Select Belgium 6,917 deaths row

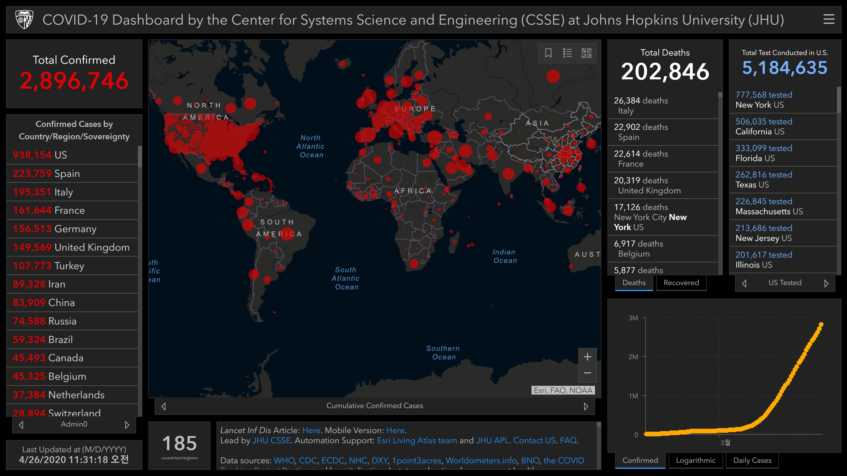click(x=663, y=249)
